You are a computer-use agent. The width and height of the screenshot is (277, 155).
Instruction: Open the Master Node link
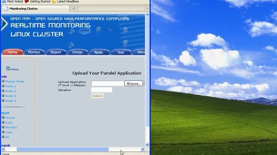[15, 81]
